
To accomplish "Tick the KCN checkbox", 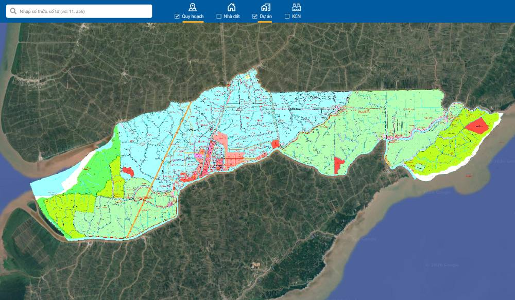I will click(x=287, y=16).
